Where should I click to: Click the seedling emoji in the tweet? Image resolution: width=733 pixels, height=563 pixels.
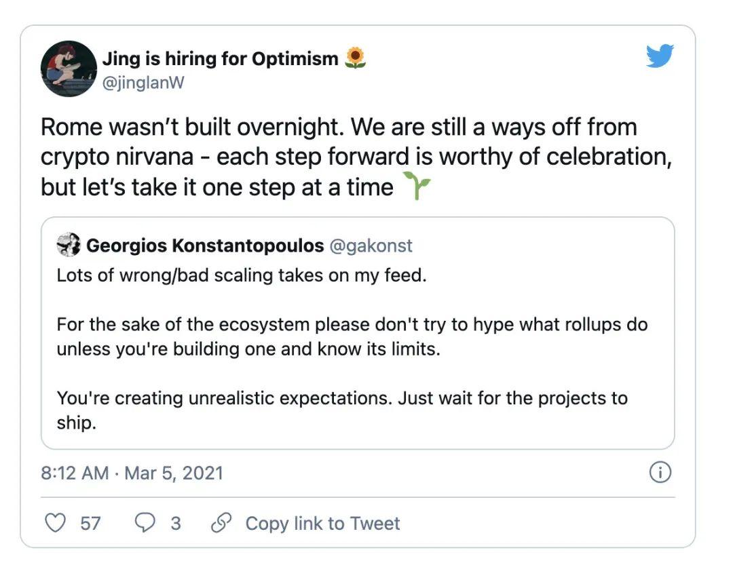coord(416,186)
